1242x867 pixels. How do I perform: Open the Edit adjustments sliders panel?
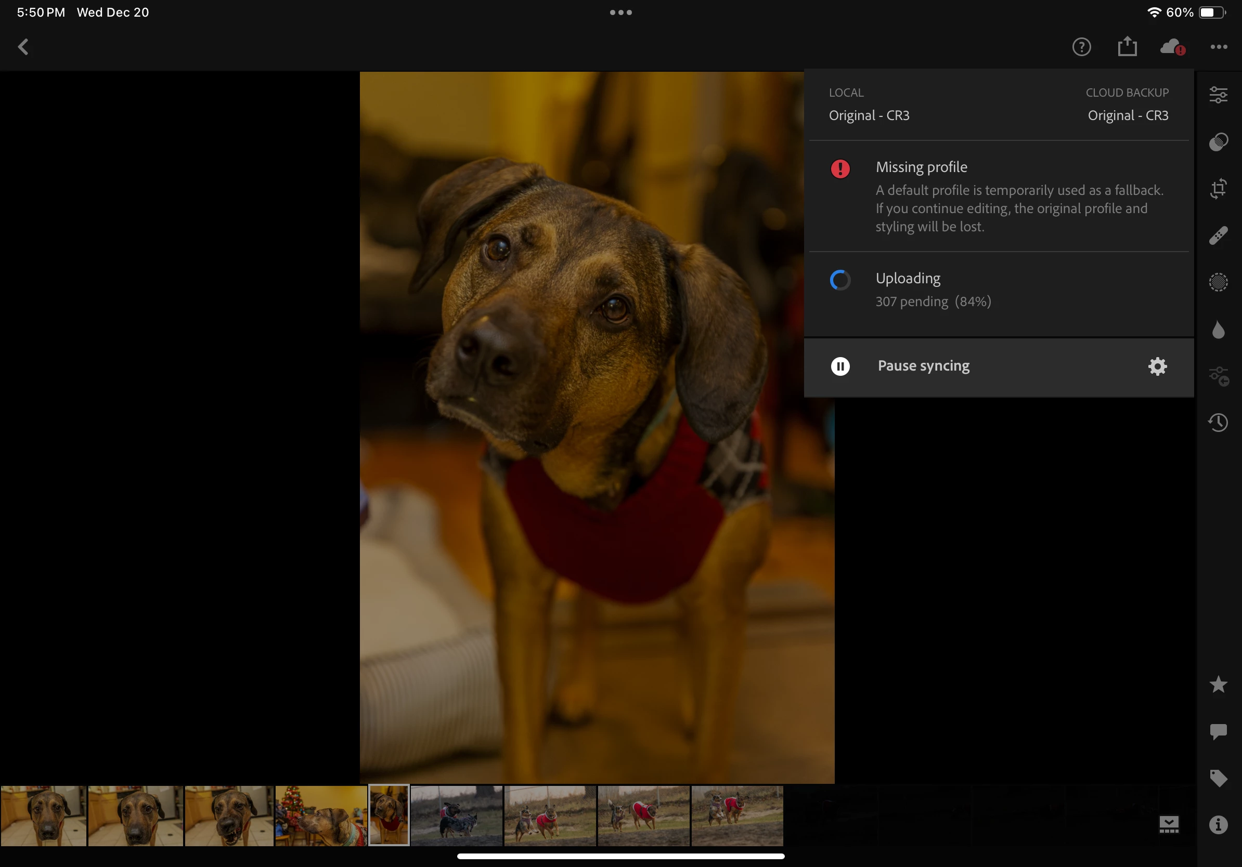click(1218, 95)
